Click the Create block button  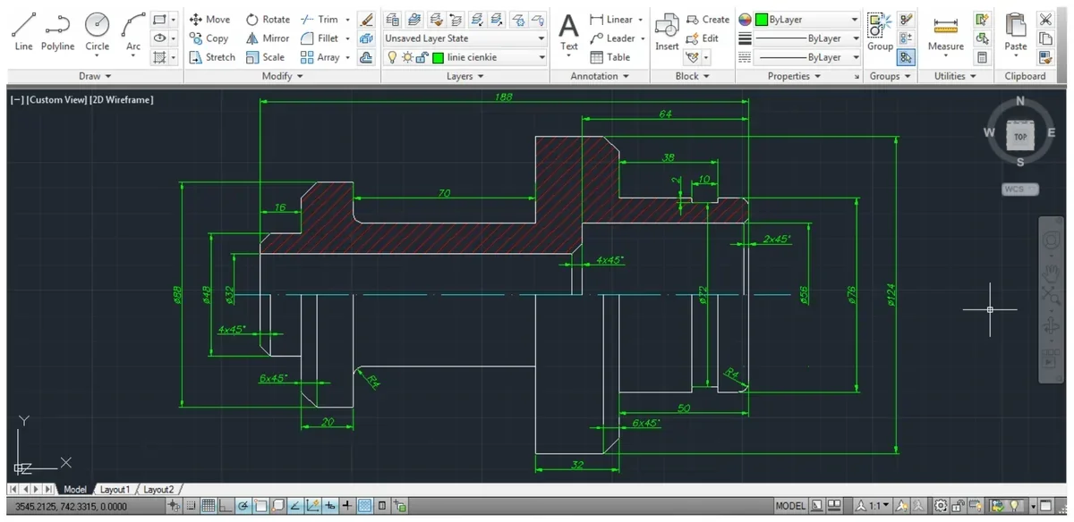coord(707,20)
